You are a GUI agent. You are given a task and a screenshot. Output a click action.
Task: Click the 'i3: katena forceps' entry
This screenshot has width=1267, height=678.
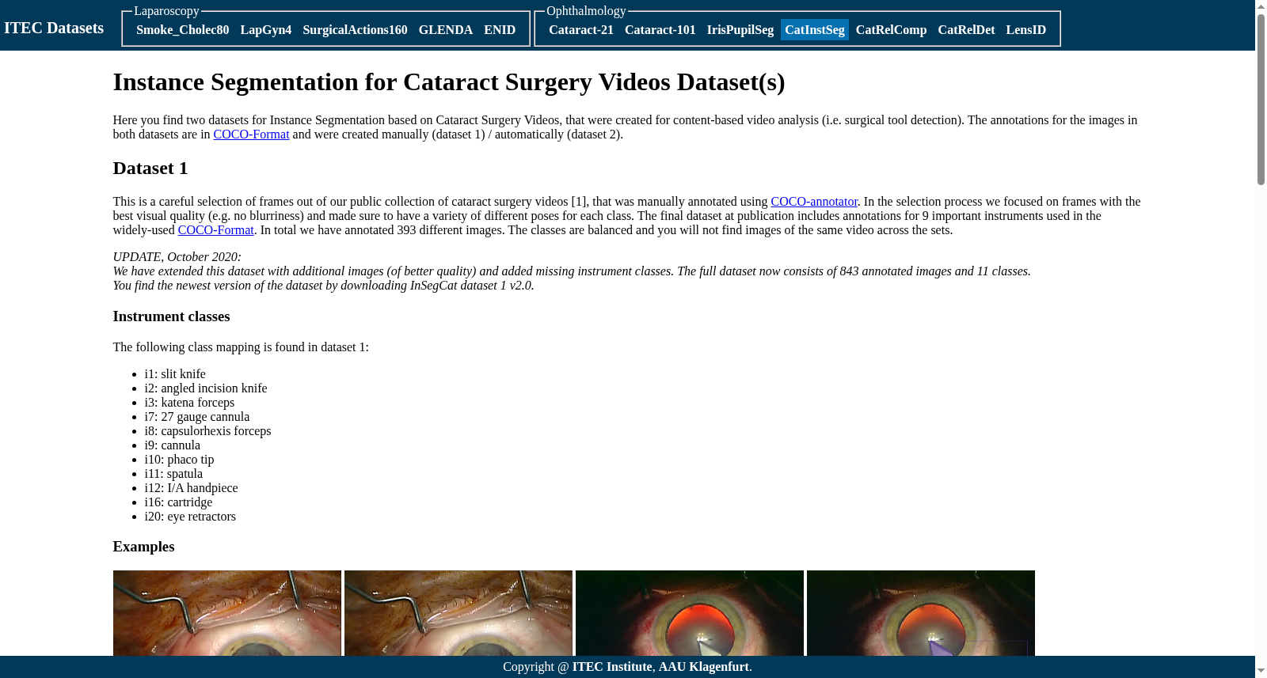point(189,403)
